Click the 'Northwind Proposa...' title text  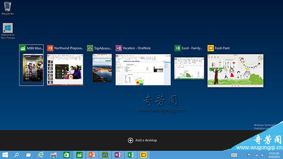pos(69,48)
